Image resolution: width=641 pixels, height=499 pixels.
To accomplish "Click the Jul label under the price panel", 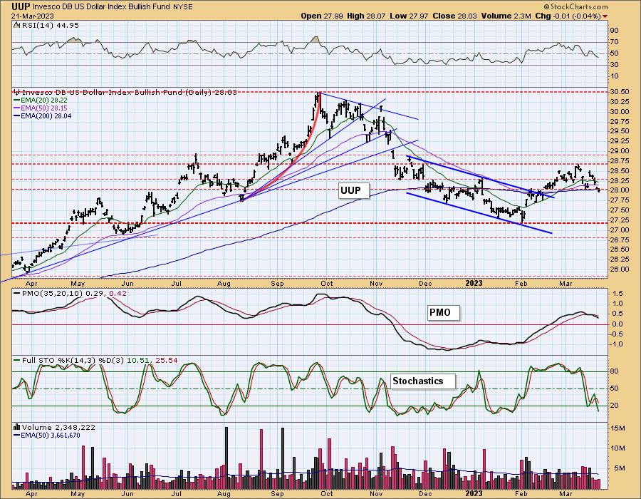I will (176, 284).
